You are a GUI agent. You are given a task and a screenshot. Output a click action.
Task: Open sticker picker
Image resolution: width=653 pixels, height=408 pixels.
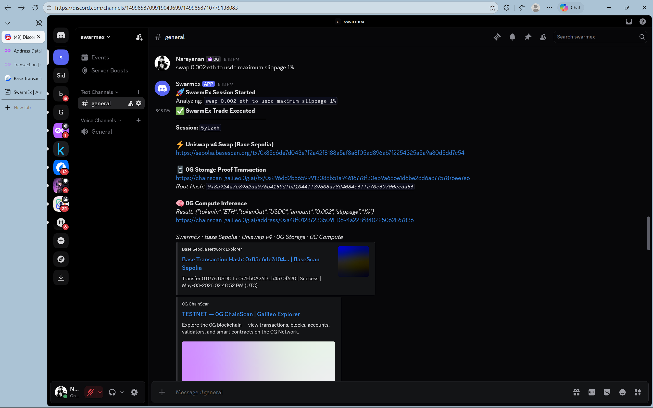[x=607, y=392]
